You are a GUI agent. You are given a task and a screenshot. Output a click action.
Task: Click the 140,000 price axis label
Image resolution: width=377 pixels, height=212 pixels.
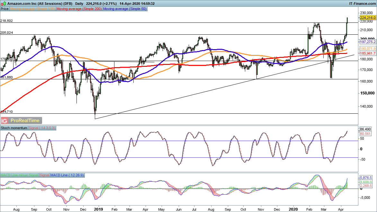click(366, 106)
